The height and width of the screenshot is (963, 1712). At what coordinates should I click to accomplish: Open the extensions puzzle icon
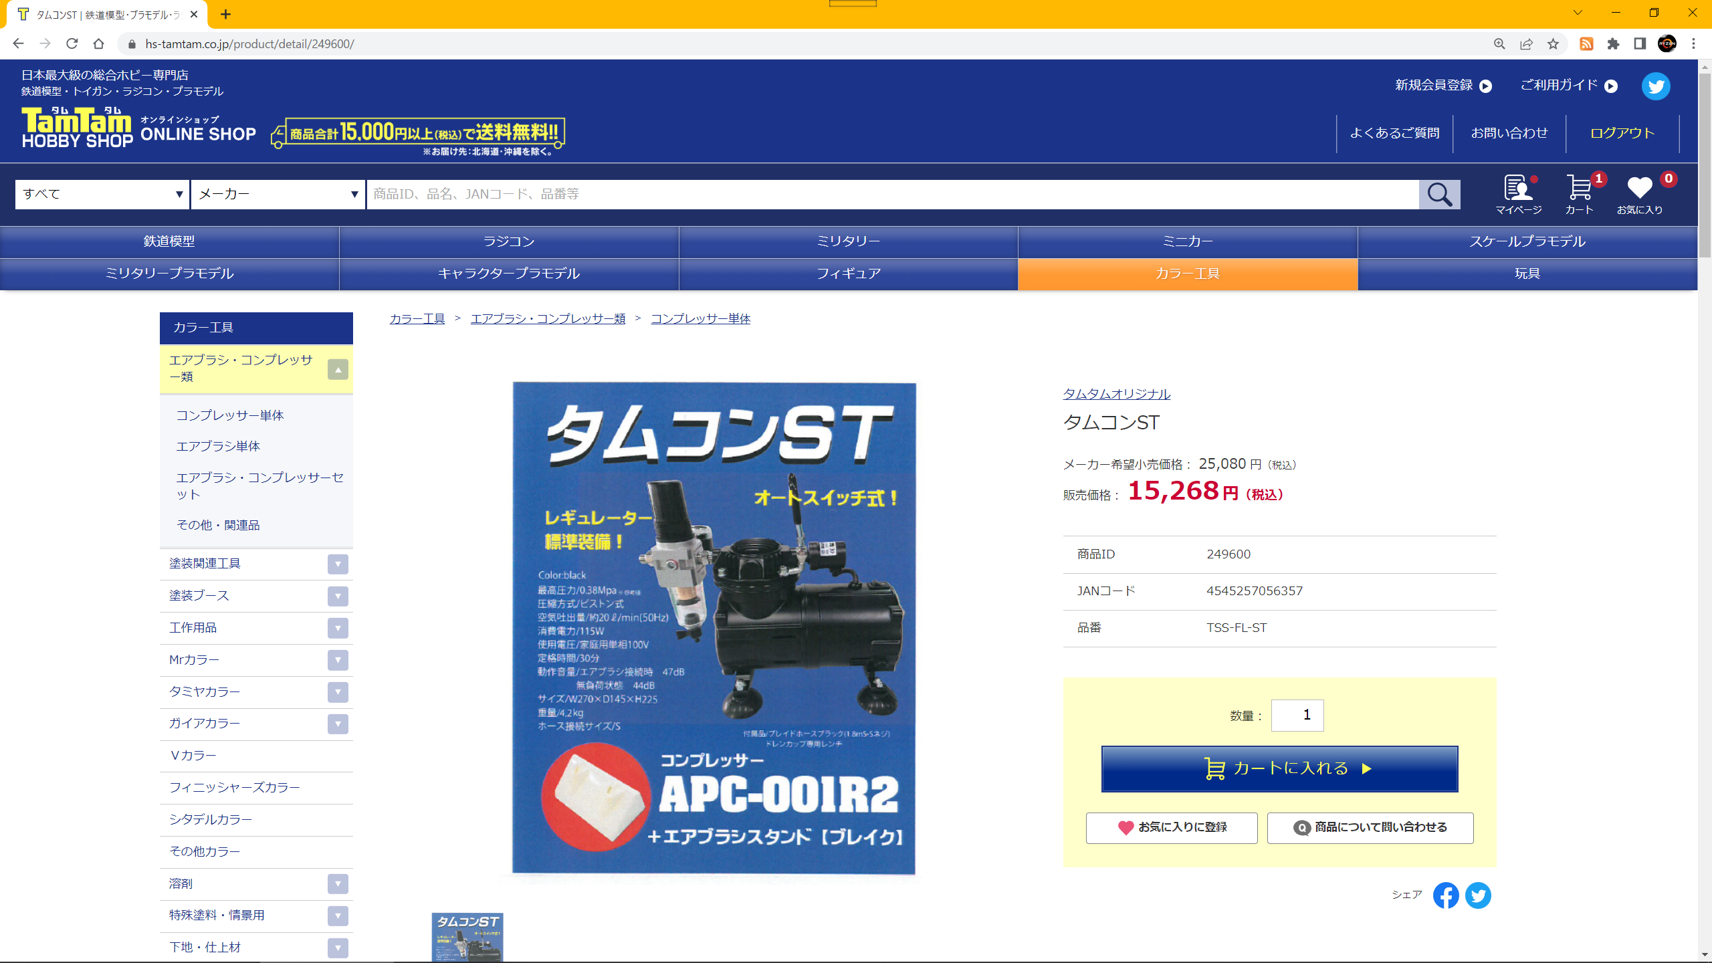pyautogui.click(x=1613, y=43)
